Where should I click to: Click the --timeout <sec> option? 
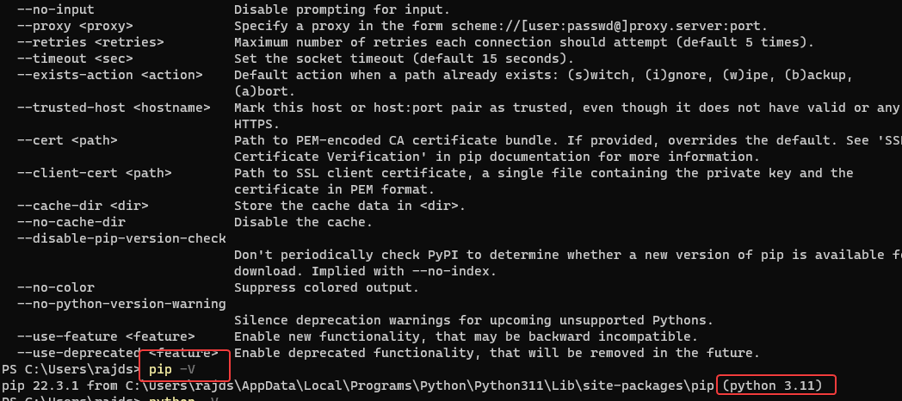coord(74,59)
